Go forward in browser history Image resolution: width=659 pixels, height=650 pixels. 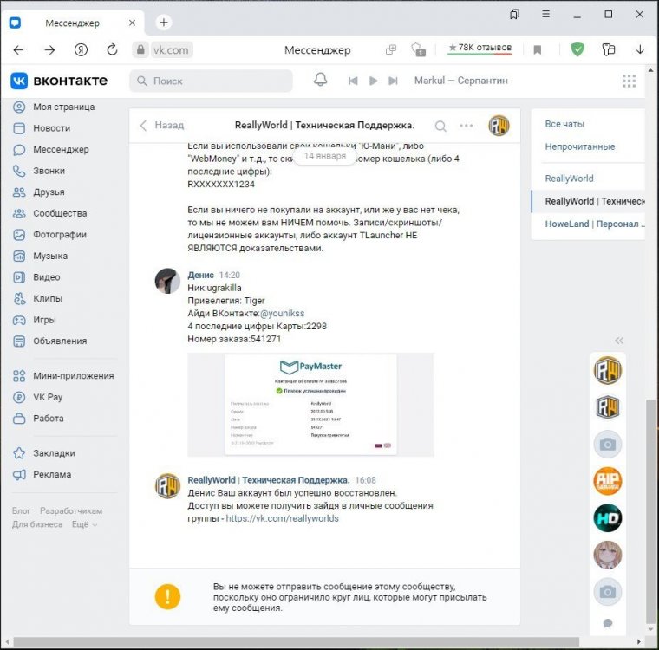[49, 50]
